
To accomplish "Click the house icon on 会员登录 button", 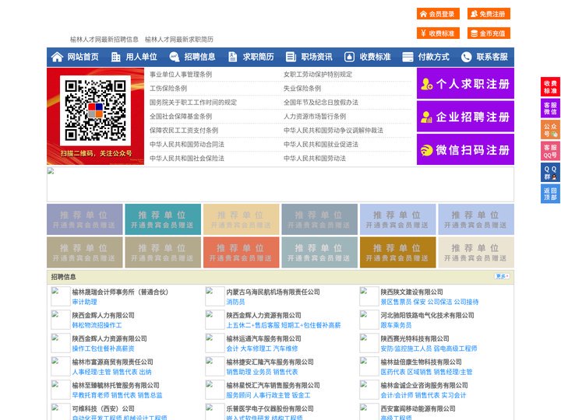I will click(423, 14).
